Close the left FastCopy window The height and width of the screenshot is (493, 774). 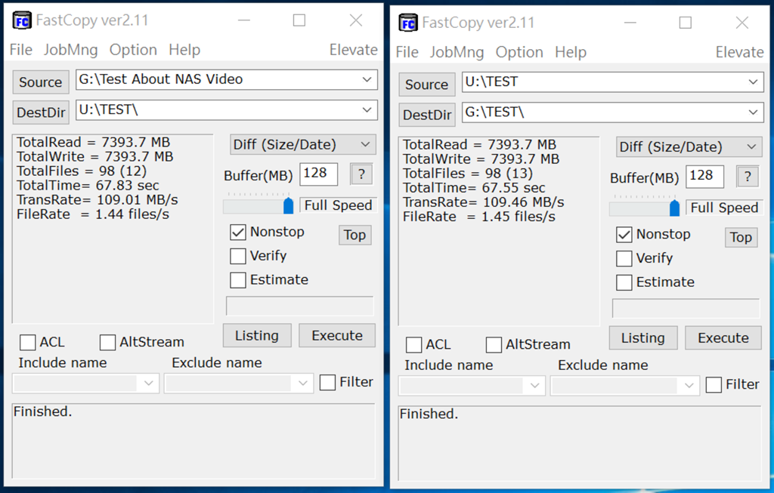356,20
